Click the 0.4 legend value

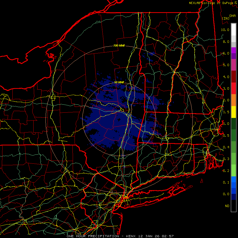click(x=226, y=147)
